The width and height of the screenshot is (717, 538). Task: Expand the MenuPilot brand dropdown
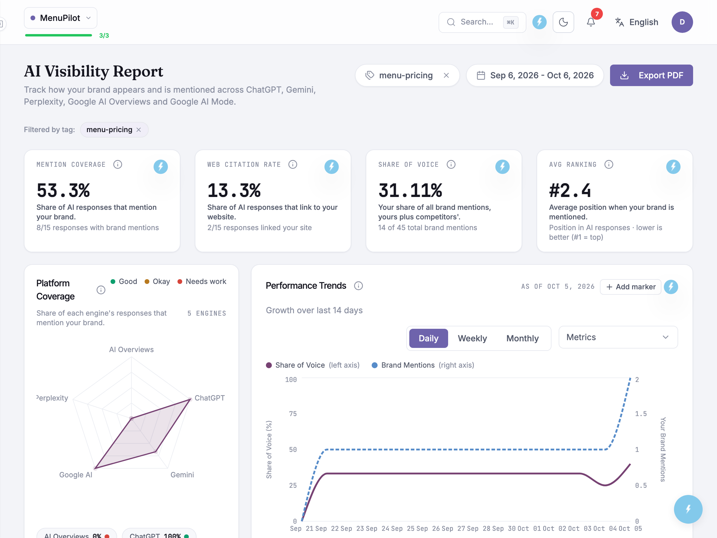(61, 18)
